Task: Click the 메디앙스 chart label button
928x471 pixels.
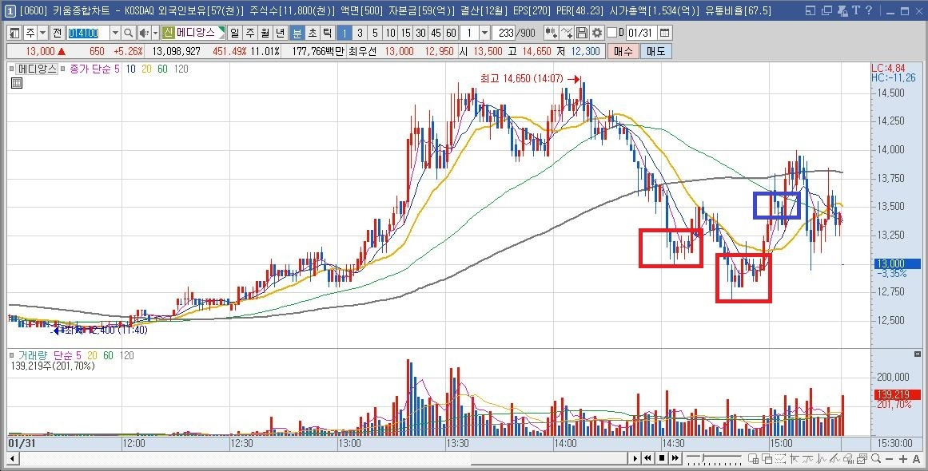Action: point(38,69)
